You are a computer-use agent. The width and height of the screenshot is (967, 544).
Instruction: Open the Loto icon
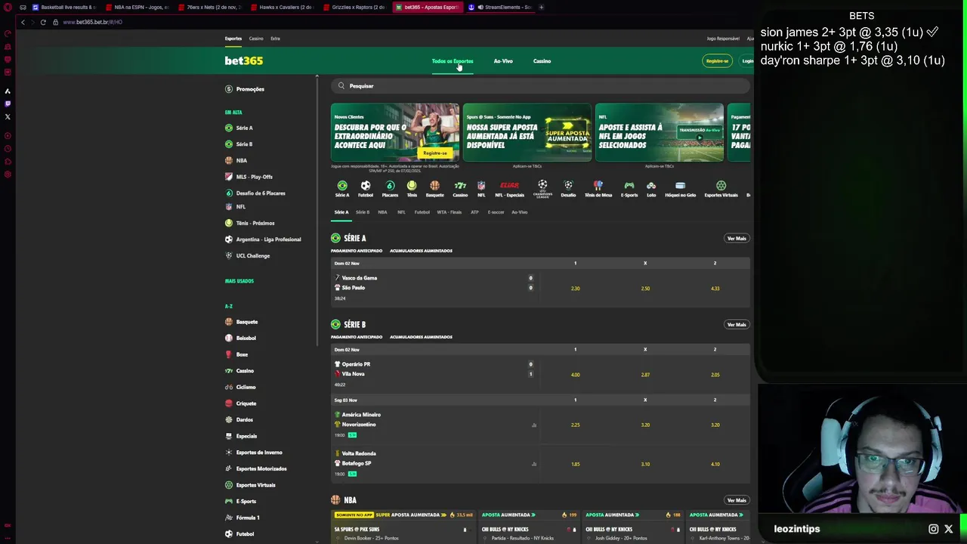651,185
